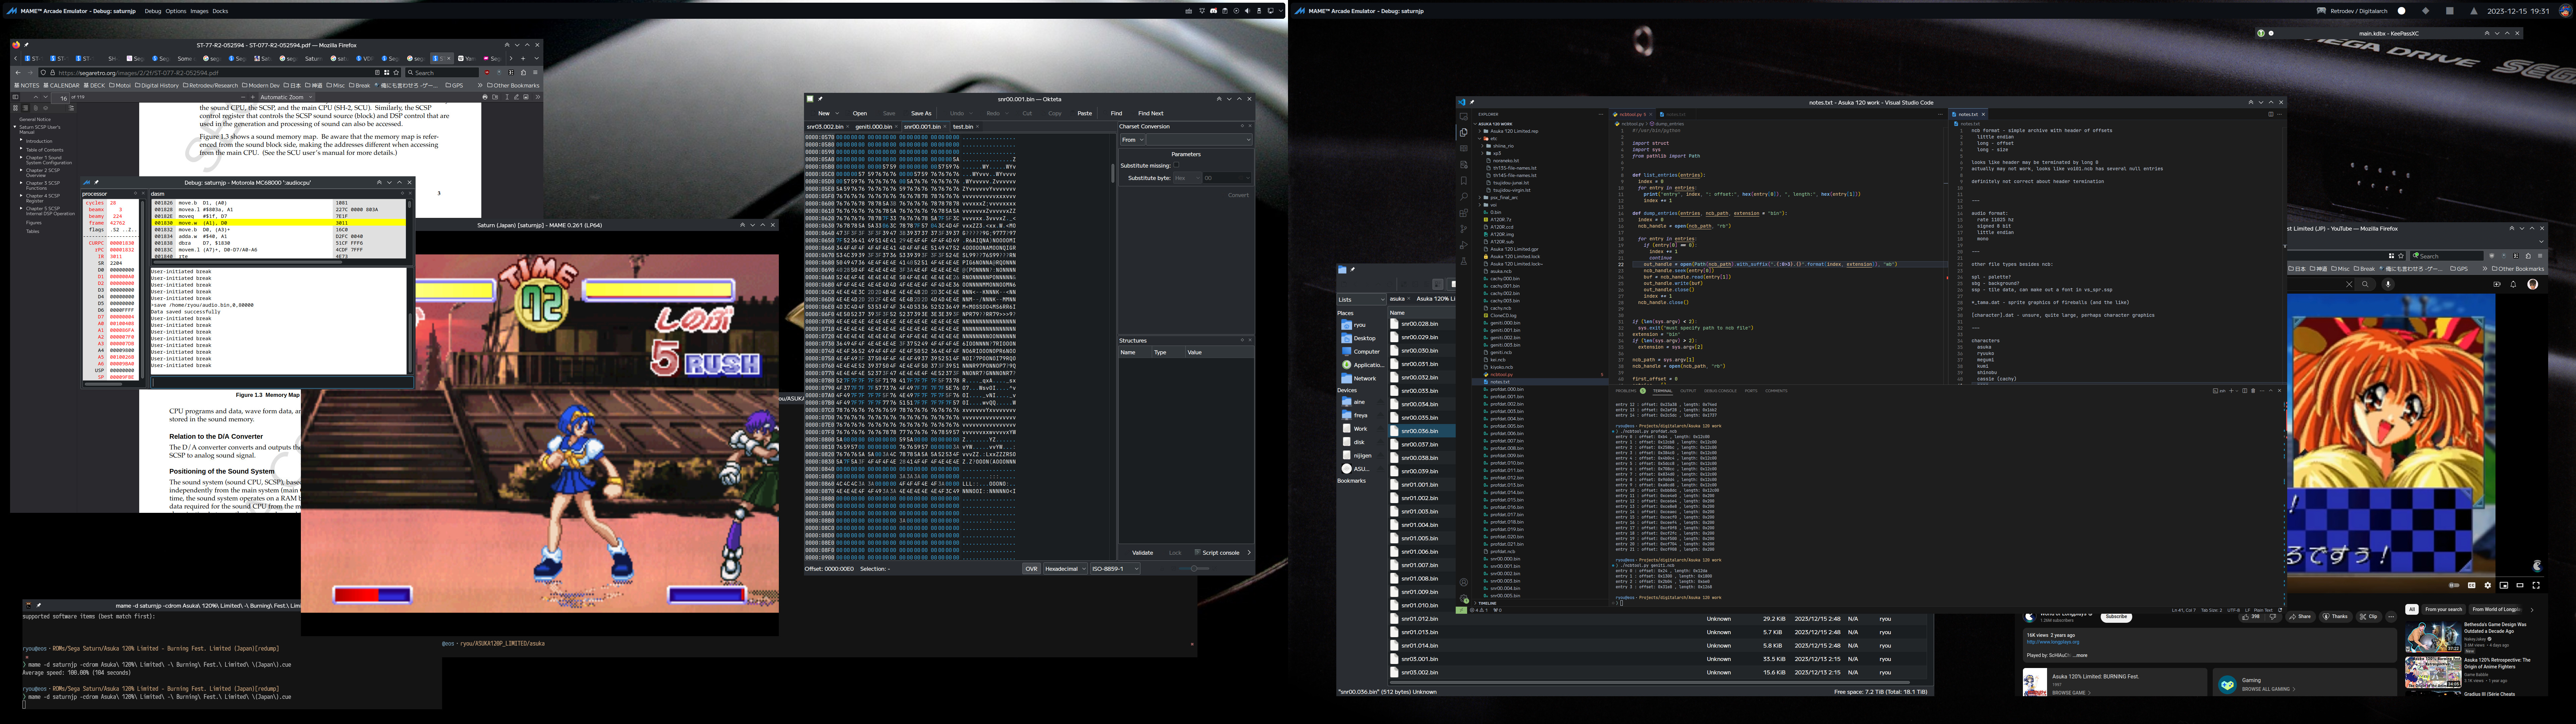Open the ISO-8859-1 charset dropdown
Screen dimensions: 2576x724
pyautogui.click(x=1115, y=569)
